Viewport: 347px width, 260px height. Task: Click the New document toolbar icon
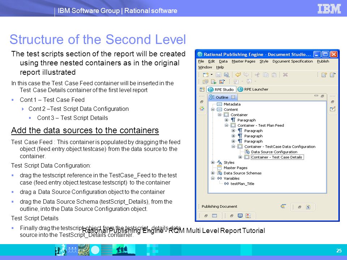[x=206, y=75]
